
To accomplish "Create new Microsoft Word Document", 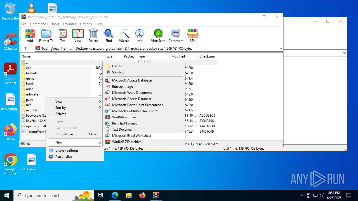I will click(144, 93).
